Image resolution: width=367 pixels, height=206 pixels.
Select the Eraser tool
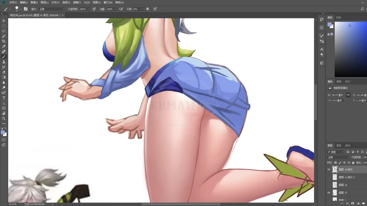[x=4, y=72]
